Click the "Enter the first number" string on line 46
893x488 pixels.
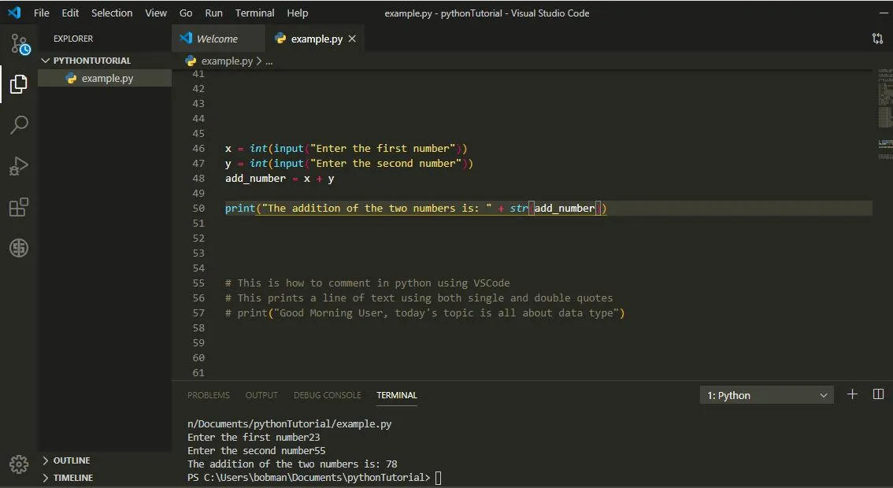383,149
